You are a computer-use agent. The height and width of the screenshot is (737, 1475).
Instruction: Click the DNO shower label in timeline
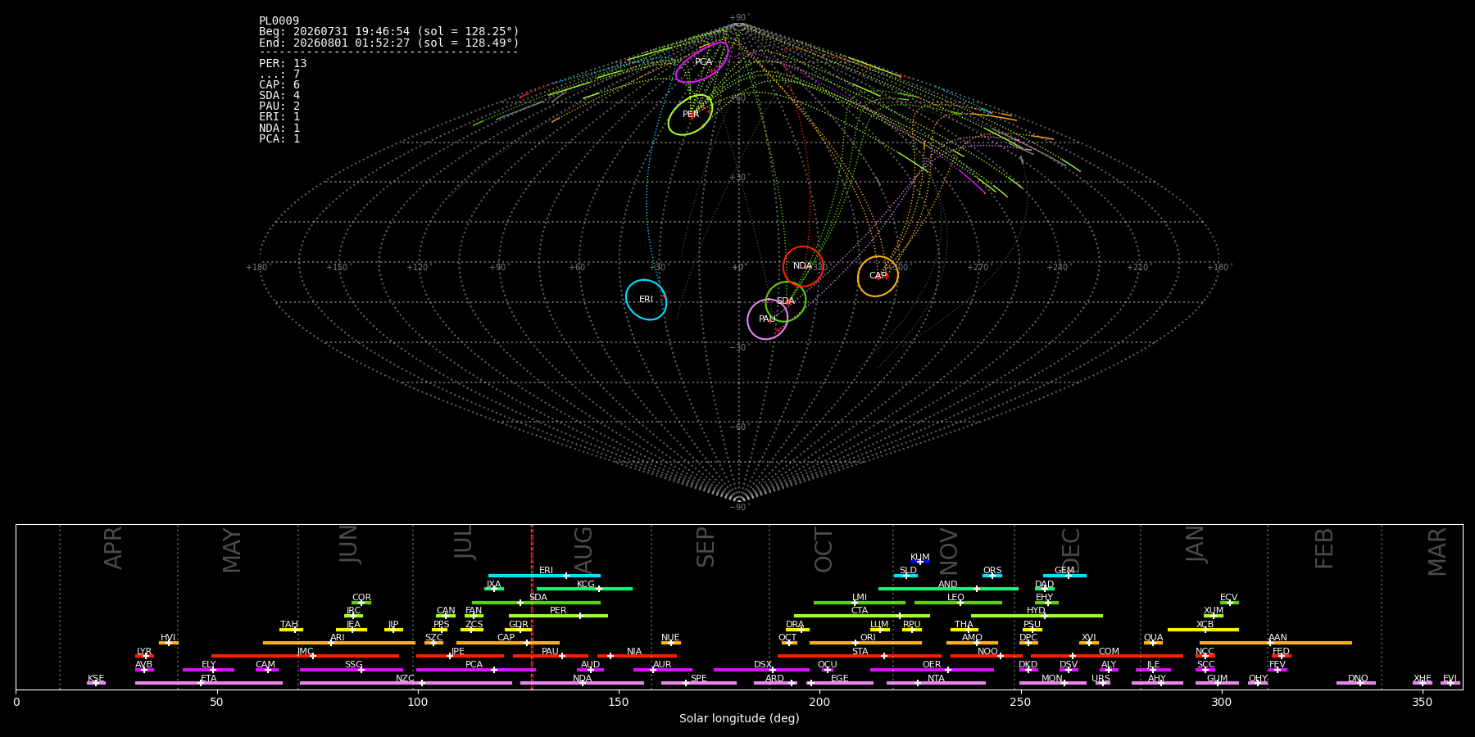[1358, 679]
